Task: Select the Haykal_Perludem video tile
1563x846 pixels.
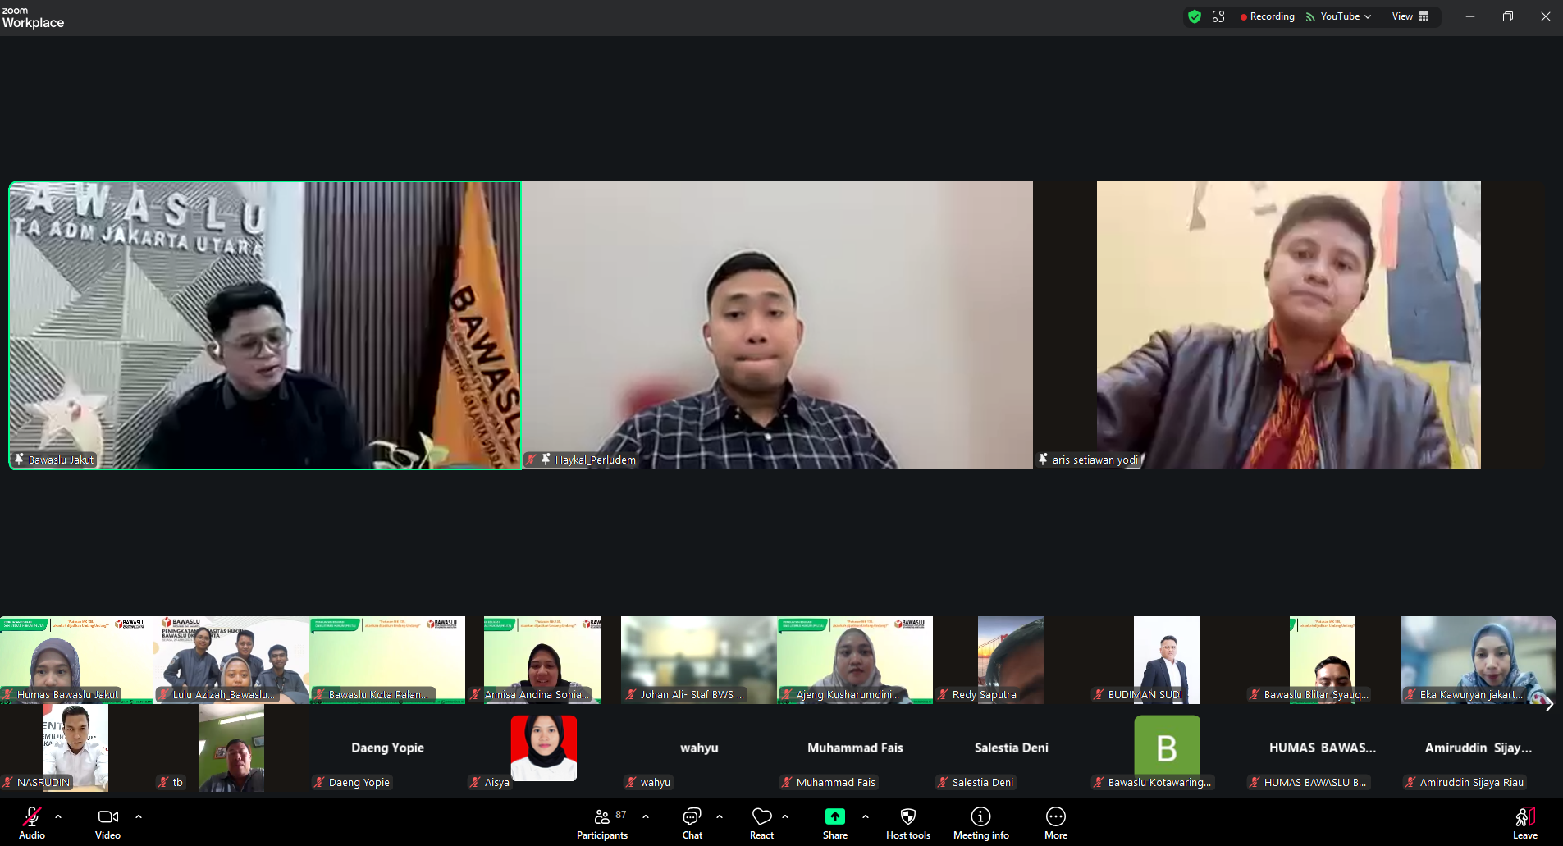Action: 777,325
